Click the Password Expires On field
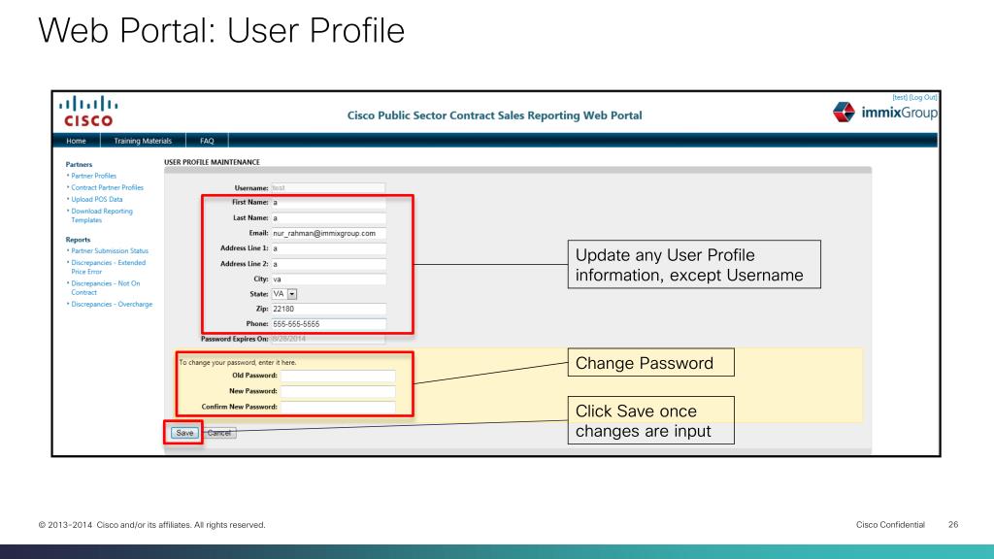The height and width of the screenshot is (559, 994). (x=328, y=339)
